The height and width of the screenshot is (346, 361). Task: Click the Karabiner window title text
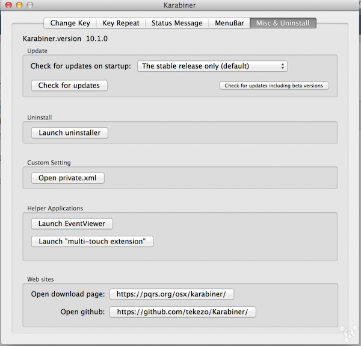click(x=179, y=5)
